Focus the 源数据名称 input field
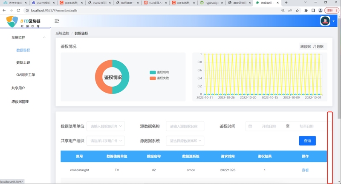The height and width of the screenshot is (184, 341). [x=185, y=126]
